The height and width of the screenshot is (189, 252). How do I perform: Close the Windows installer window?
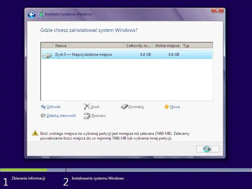(217, 10)
